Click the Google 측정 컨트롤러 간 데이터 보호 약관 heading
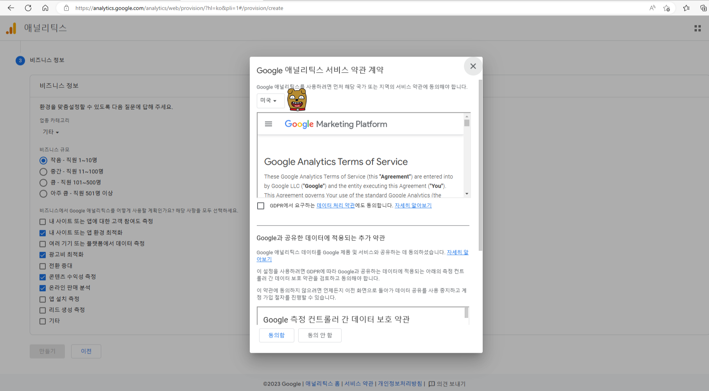This screenshot has width=709, height=391. (x=336, y=320)
